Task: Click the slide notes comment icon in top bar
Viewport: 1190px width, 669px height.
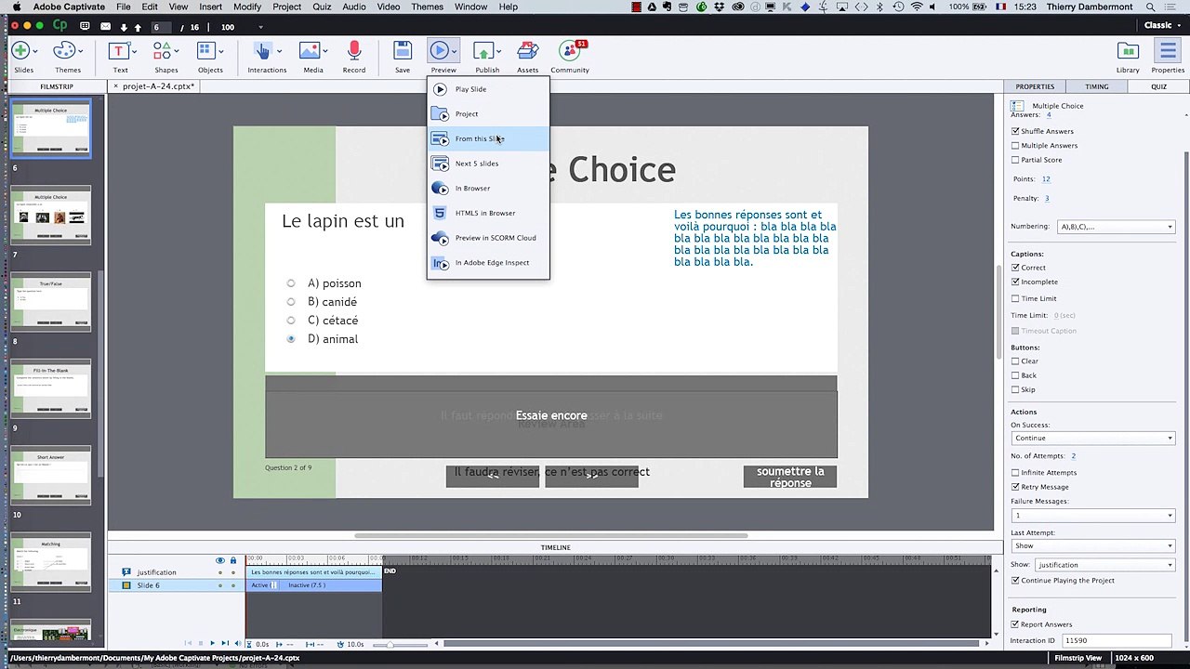Action: [x=86, y=27]
